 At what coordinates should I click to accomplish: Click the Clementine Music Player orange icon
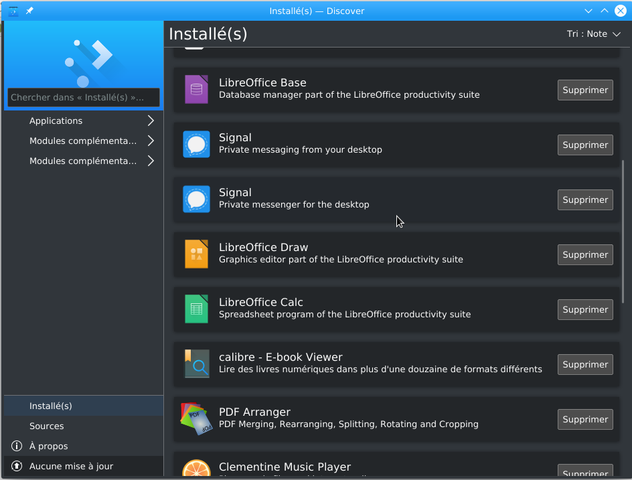196,469
